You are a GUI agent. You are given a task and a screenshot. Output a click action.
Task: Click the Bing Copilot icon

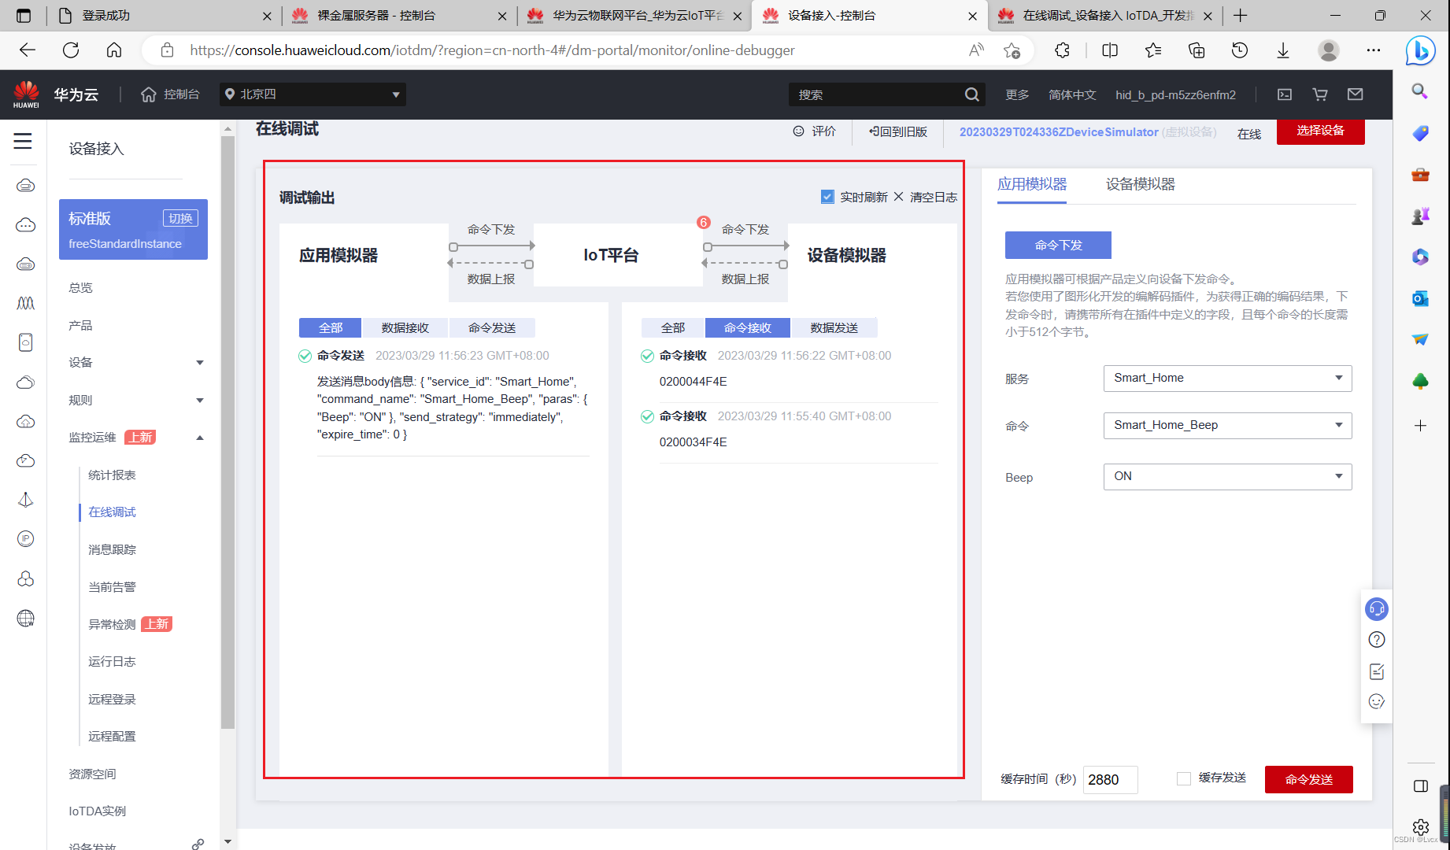click(x=1421, y=51)
